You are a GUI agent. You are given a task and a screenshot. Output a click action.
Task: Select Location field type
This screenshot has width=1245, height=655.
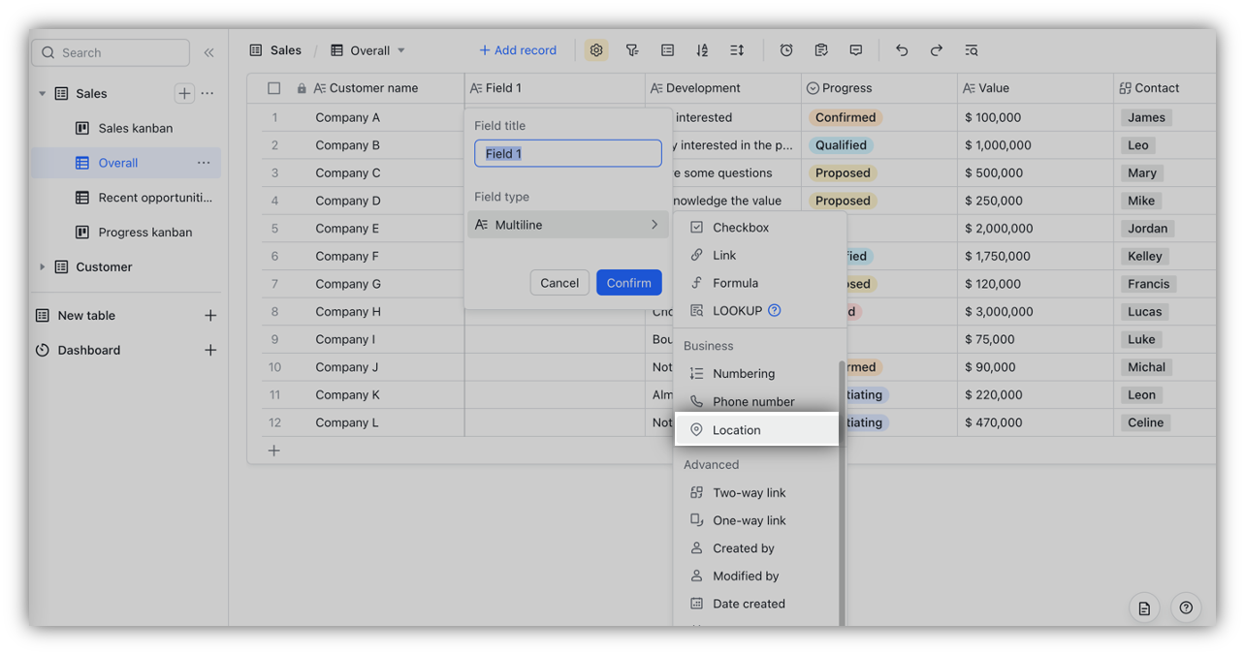[x=756, y=430]
